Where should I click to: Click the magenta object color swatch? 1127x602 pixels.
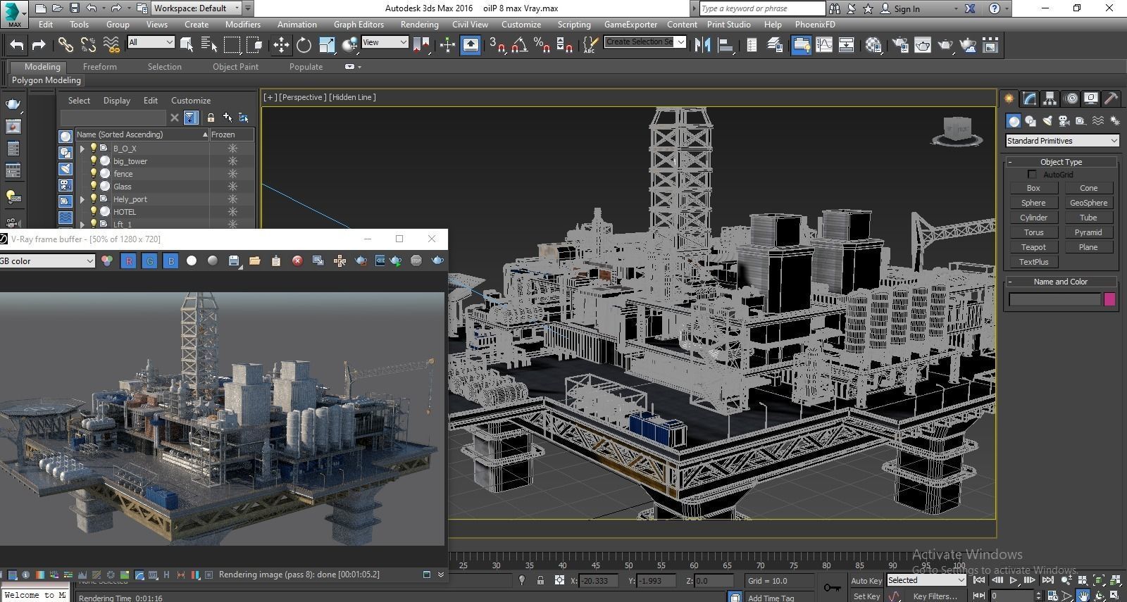(1109, 299)
